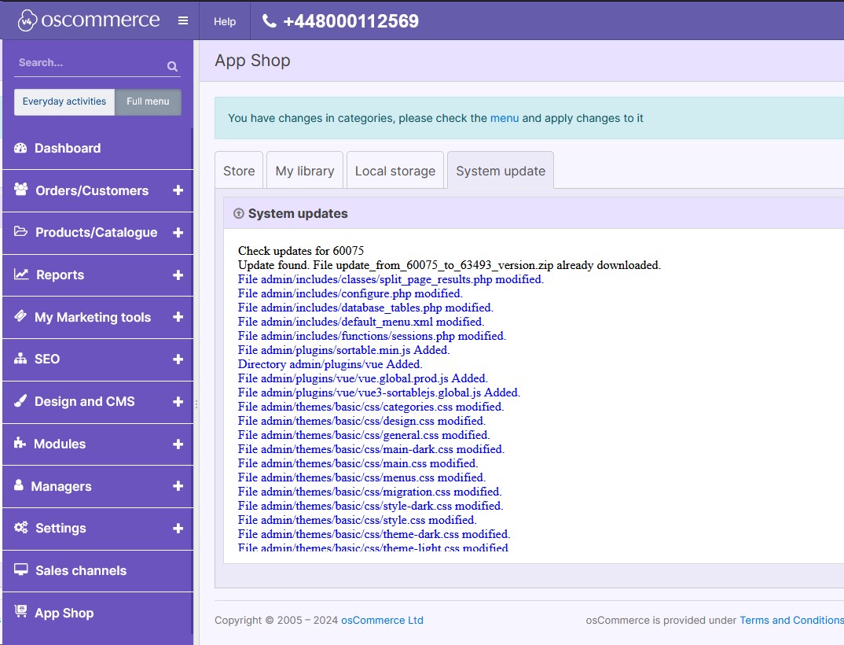Click the App Shop page heading
Viewport: 844px width, 645px height.
252,61
